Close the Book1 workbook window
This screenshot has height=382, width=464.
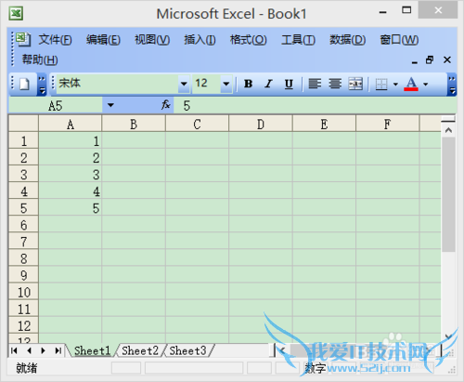click(447, 59)
